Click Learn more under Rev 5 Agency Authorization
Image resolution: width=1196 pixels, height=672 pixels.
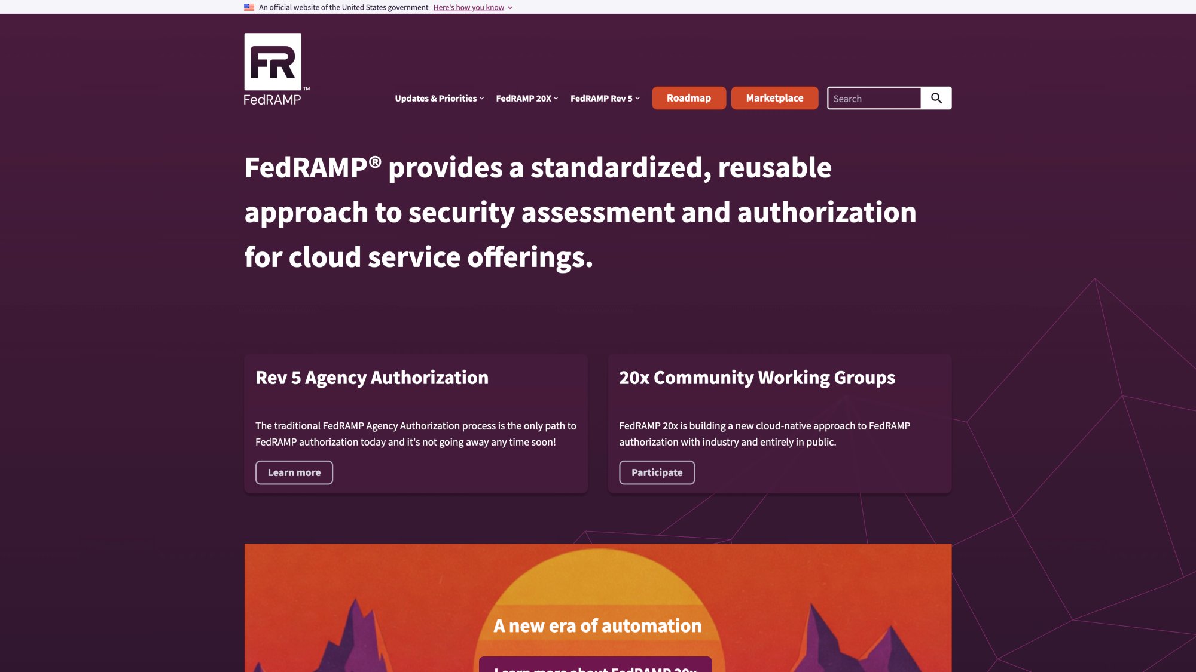(x=294, y=472)
